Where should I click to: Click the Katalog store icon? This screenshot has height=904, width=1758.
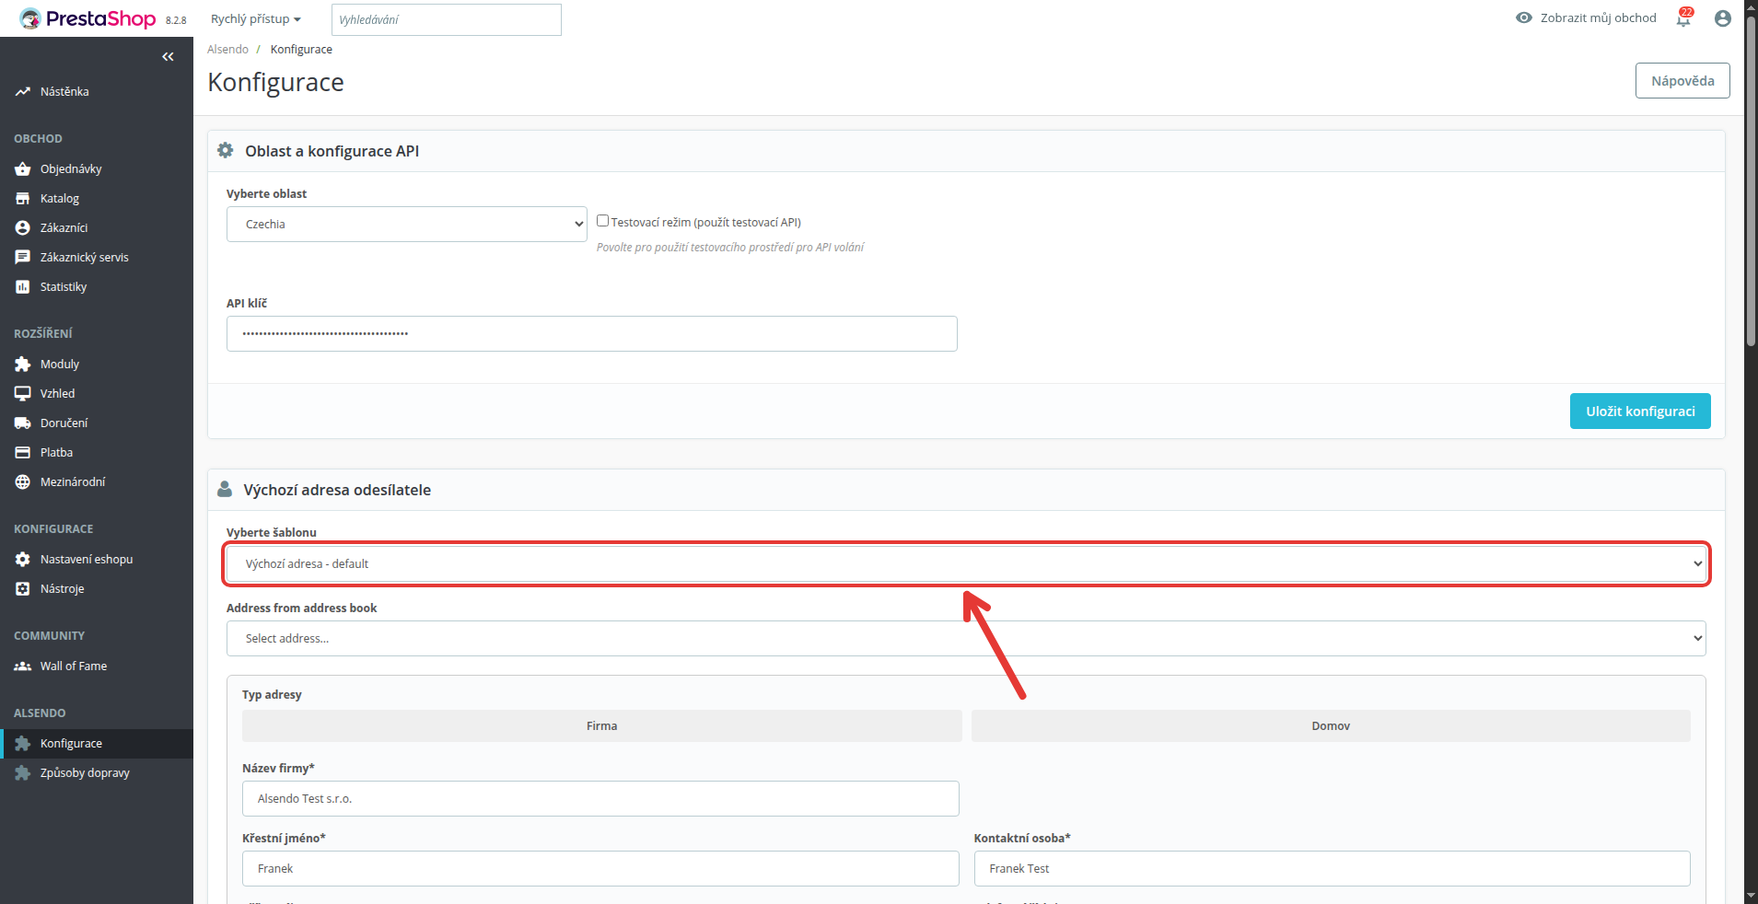tap(23, 199)
